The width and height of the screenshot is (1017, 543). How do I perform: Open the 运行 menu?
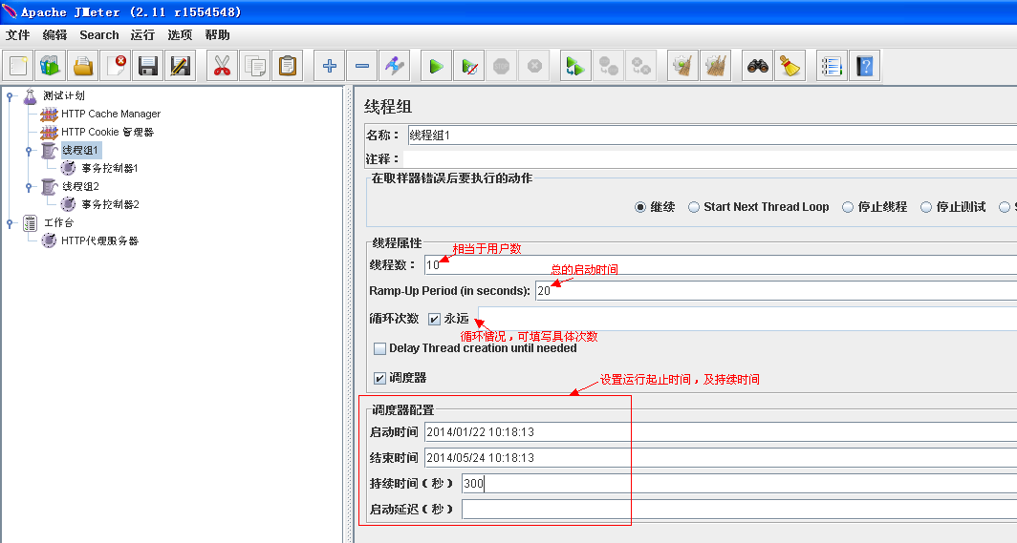click(142, 35)
